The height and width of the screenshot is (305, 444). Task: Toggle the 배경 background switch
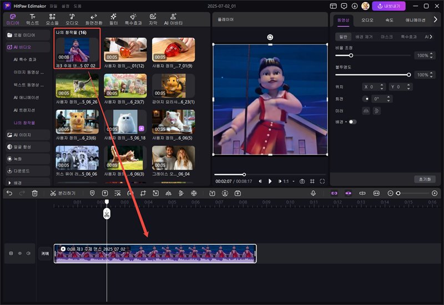pyautogui.click(x=352, y=122)
